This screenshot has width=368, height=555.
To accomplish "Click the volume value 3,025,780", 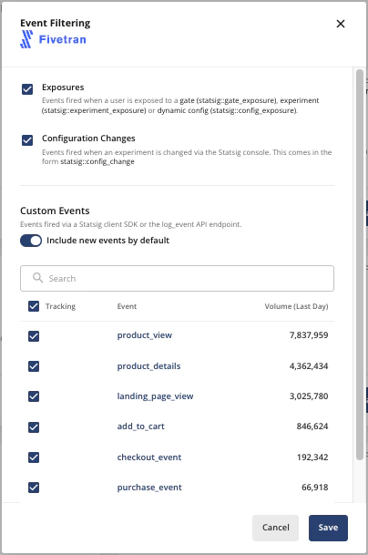I will [x=309, y=396].
